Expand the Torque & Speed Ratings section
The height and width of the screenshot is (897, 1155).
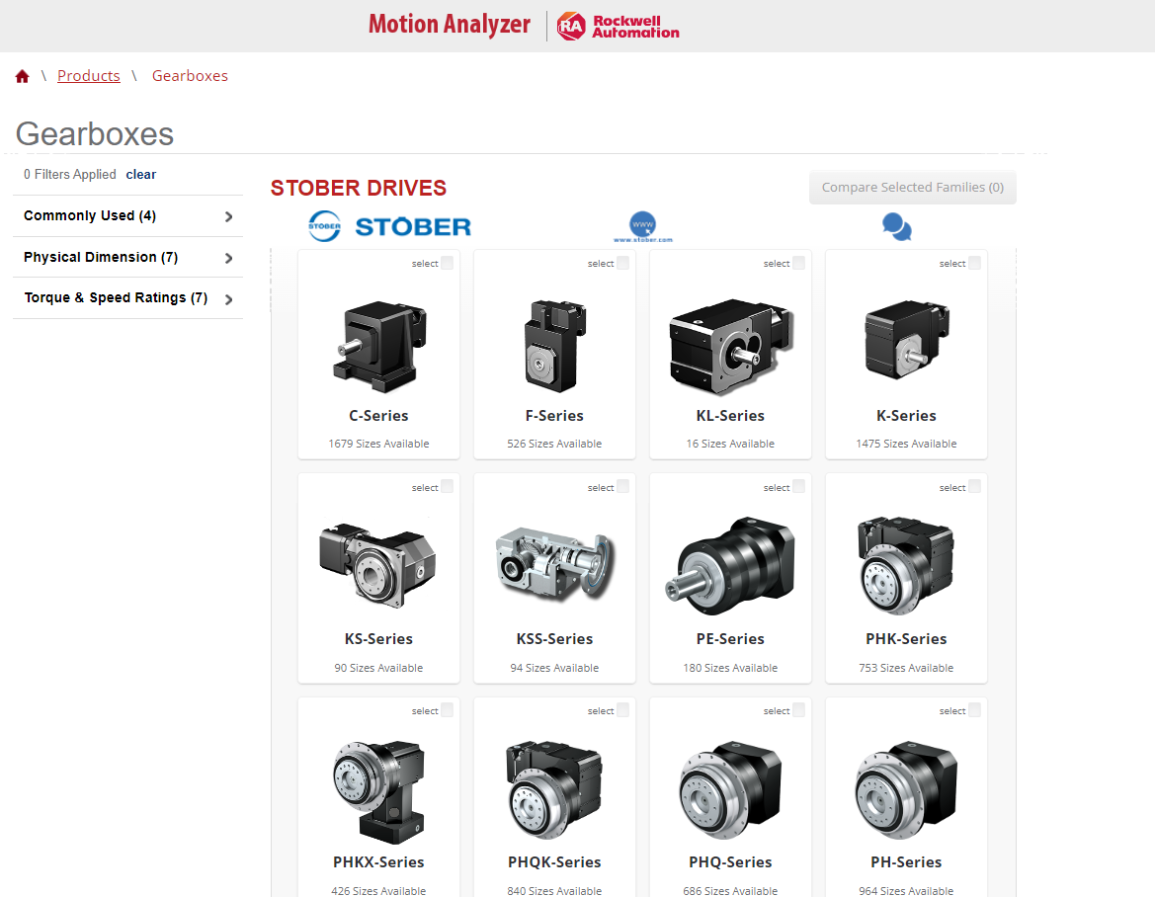127,297
